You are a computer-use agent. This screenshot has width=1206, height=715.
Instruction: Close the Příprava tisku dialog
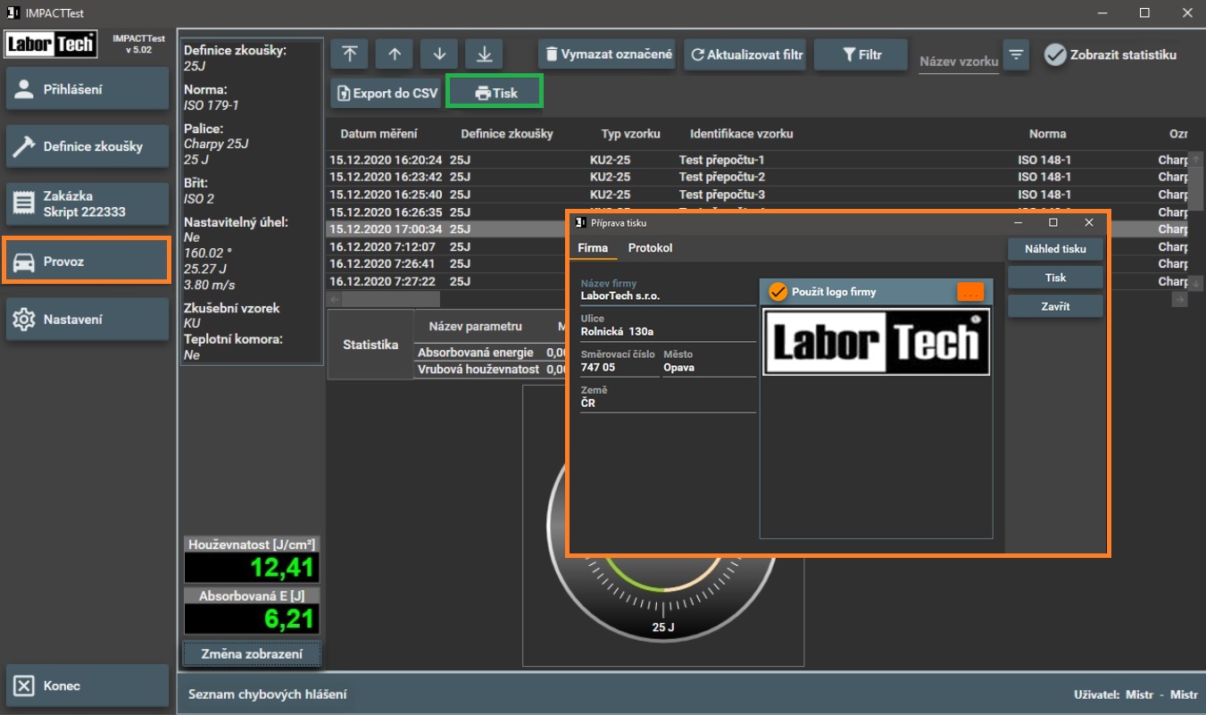1089,222
